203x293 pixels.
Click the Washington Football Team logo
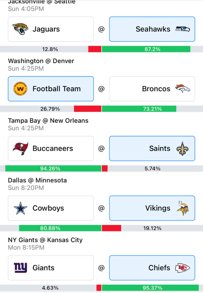coord(20,89)
